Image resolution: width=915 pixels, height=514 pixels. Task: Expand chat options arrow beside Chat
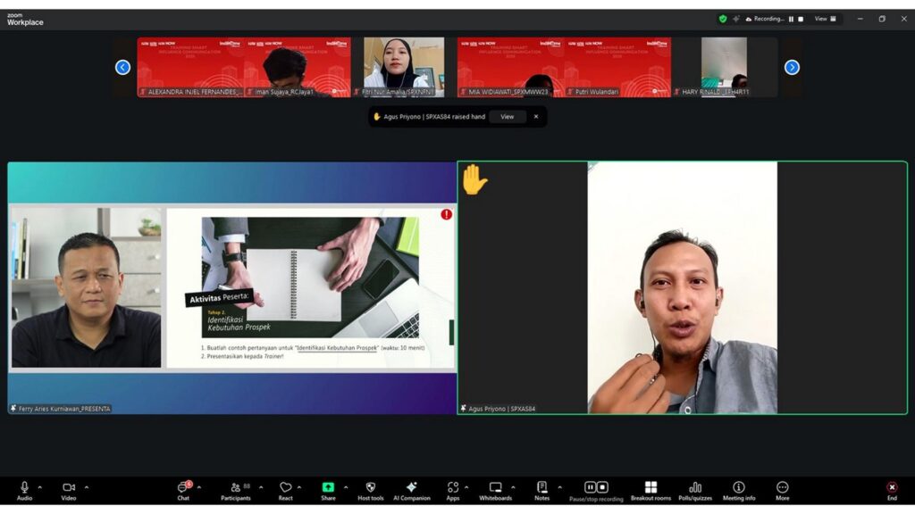point(199,487)
